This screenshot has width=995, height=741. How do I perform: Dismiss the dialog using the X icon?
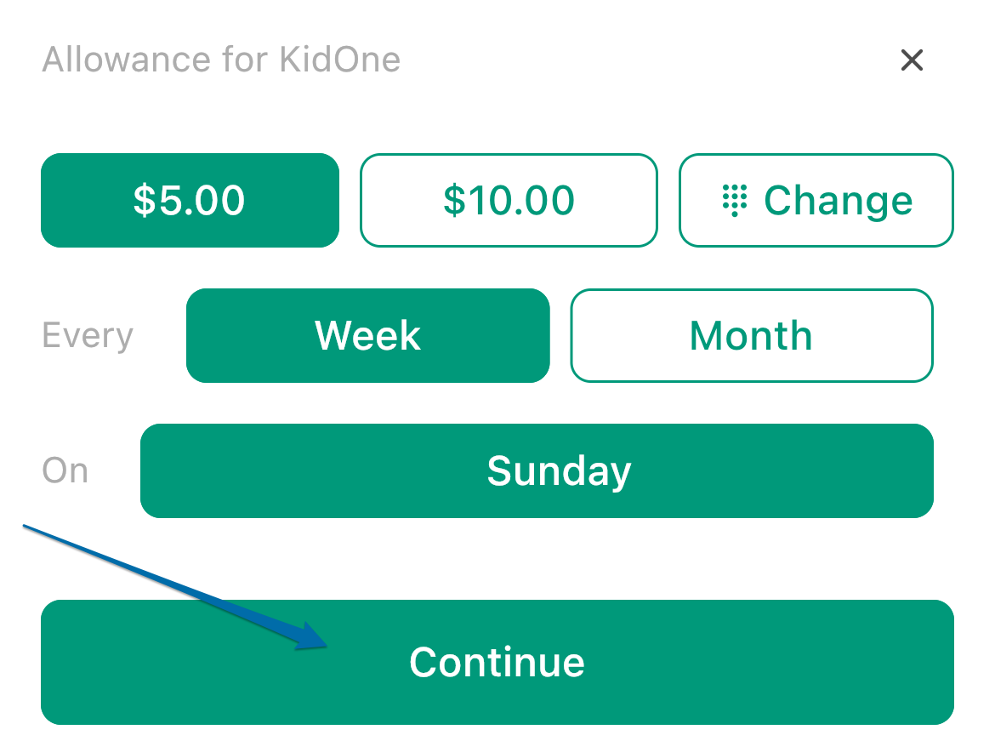(912, 60)
